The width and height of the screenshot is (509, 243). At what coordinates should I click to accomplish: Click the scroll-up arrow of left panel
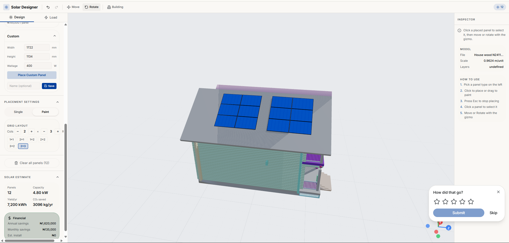(66, 25)
